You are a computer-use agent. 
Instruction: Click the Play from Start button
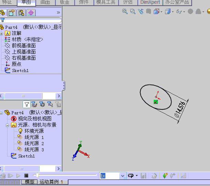point(10,176)
